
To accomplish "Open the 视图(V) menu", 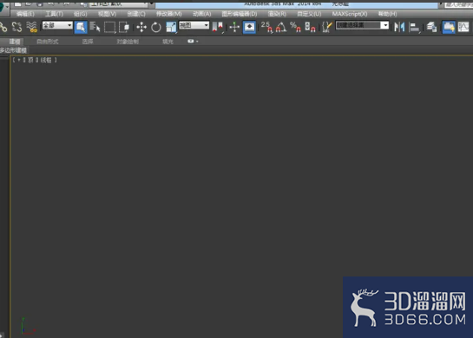I will 107,14.
